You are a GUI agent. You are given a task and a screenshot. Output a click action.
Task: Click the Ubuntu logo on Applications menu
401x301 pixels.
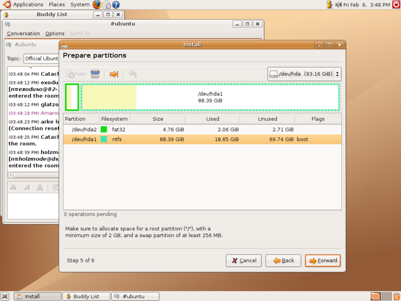[7, 5]
